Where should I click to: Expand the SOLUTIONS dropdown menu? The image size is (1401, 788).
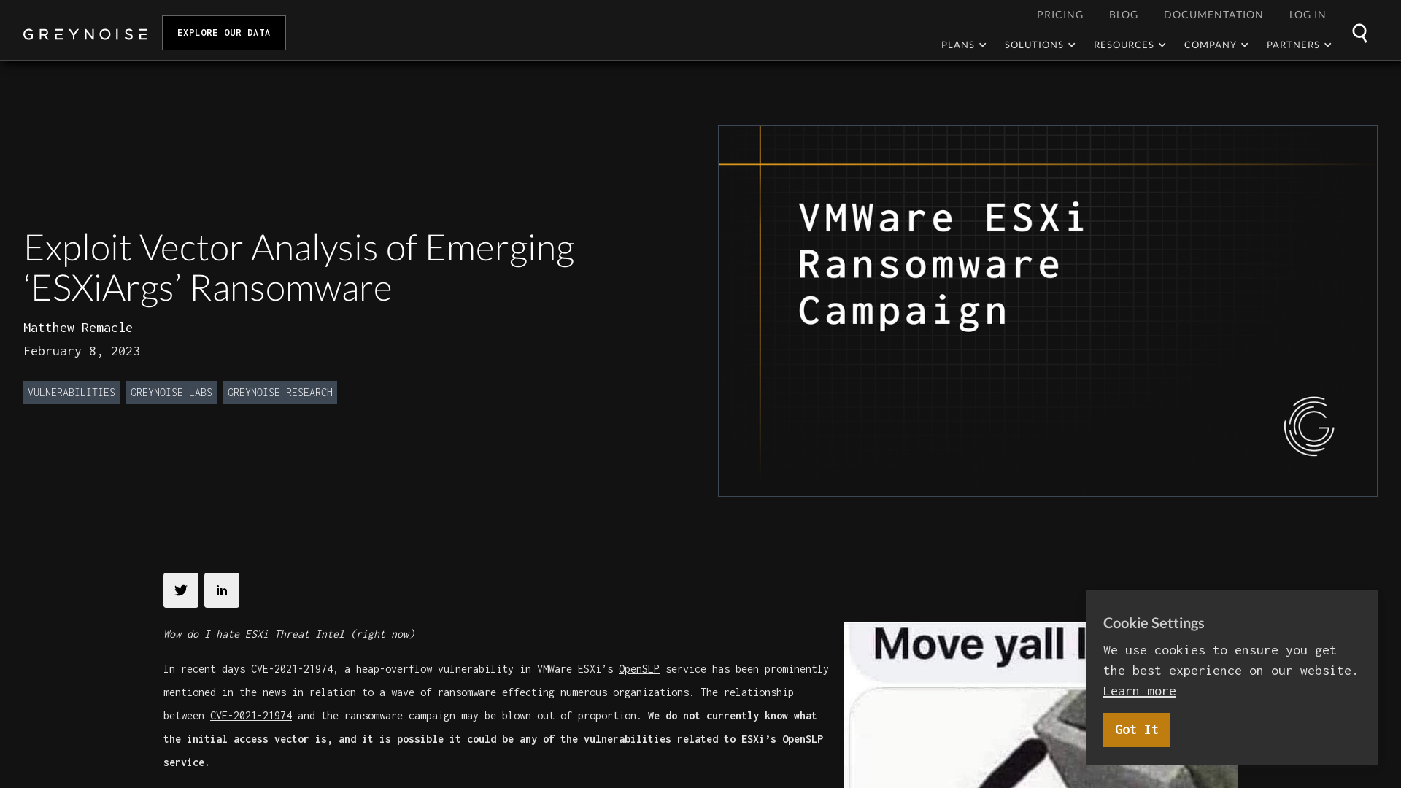point(1039,45)
